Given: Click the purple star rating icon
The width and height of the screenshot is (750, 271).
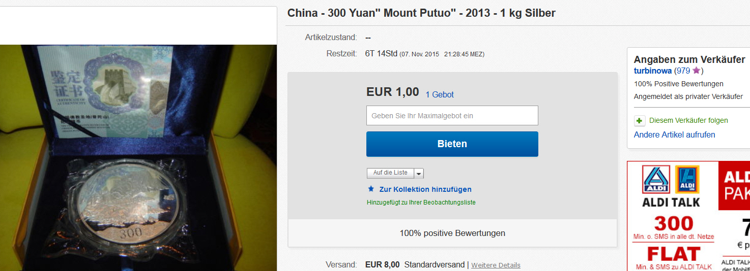Looking at the screenshot, I should (696, 71).
